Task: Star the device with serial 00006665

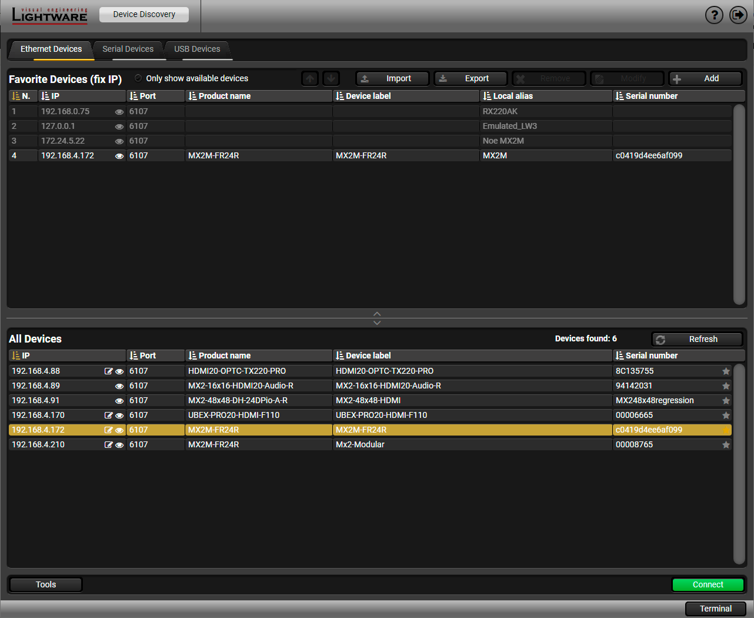Action: [726, 416]
